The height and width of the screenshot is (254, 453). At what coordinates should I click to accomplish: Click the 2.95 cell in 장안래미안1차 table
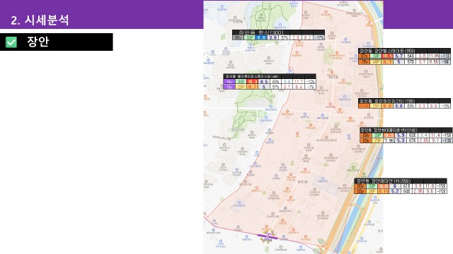point(418,191)
